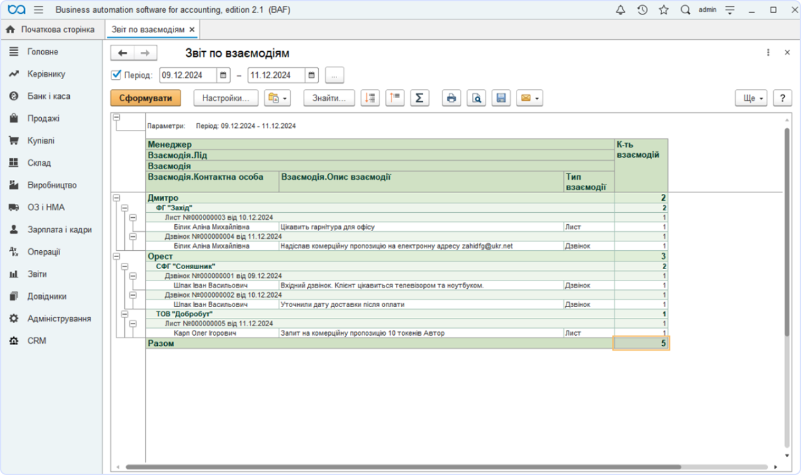Collapse the ТОВ "Добробут" group
801x475 pixels.
coord(124,313)
